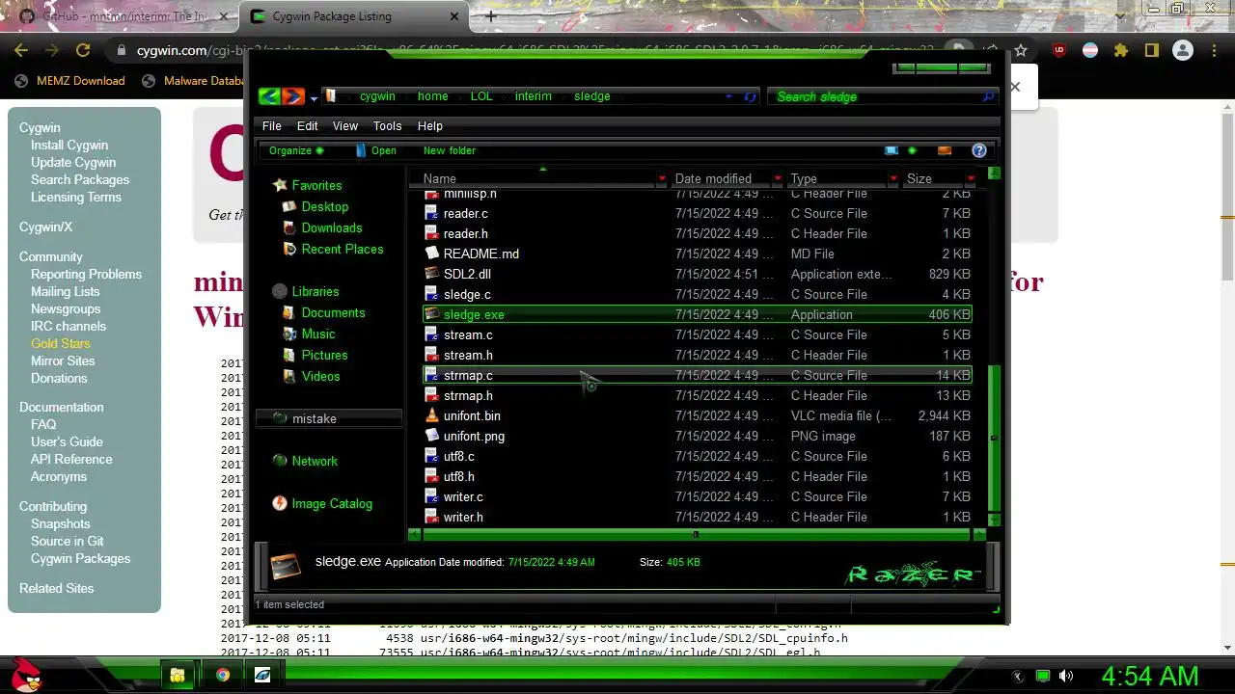Select the Music library
The image size is (1235, 694).
click(318, 334)
